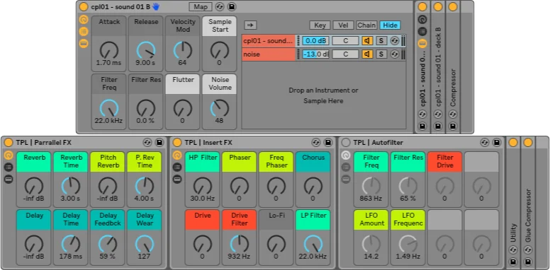Screen dimensions: 550x270
Task: Show/hide devices in cpl01 rack
Action: (84, 44)
